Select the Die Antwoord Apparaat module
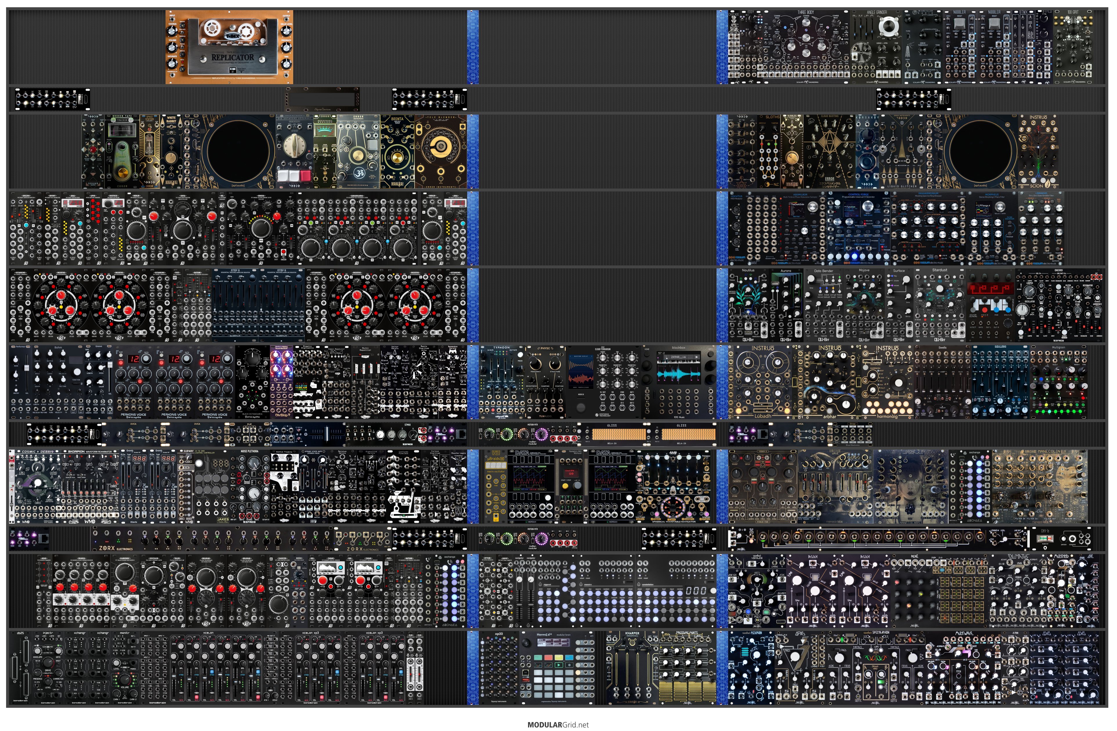The image size is (1117, 731). coord(294,152)
